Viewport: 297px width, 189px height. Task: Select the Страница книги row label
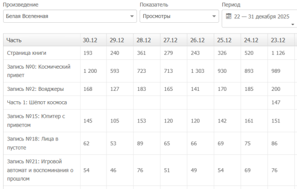(x=26, y=53)
